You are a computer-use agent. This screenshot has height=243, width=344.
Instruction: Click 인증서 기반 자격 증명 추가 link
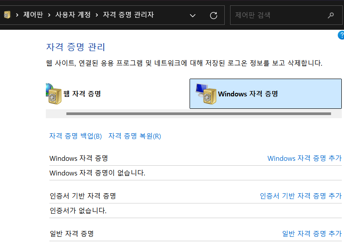pos(301,196)
